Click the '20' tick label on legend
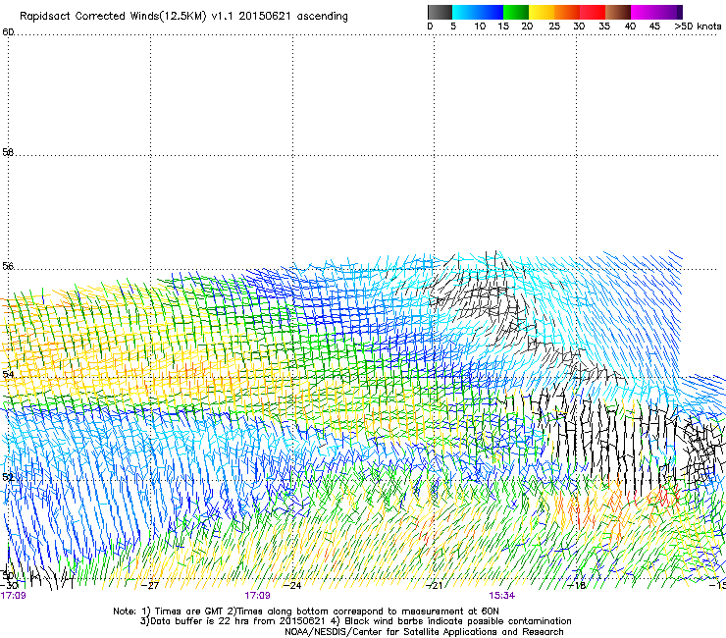Screen dimensions: 726x638 (x=528, y=27)
